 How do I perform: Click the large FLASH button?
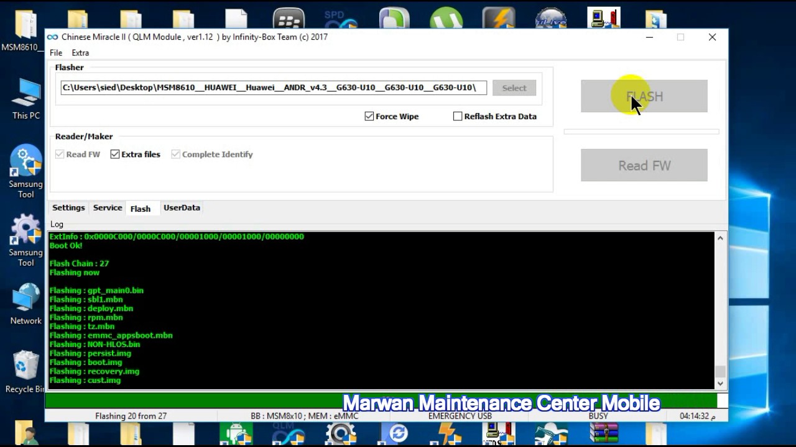pyautogui.click(x=644, y=96)
